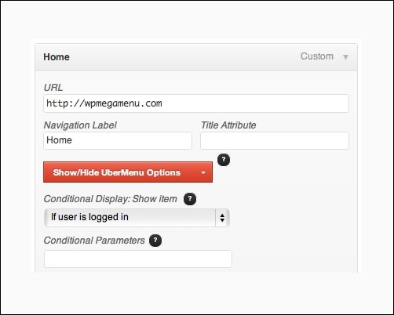This screenshot has width=394, height=315.
Task: Click small white arrow on red UberMenu button
Action: tap(203, 172)
